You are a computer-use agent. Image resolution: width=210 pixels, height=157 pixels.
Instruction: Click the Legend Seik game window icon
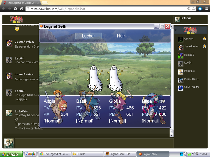[x=42, y=26]
